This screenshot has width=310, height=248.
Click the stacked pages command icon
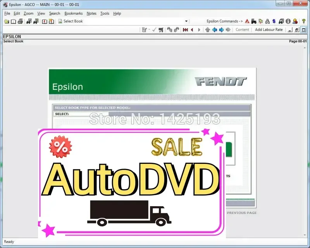tap(261, 21)
